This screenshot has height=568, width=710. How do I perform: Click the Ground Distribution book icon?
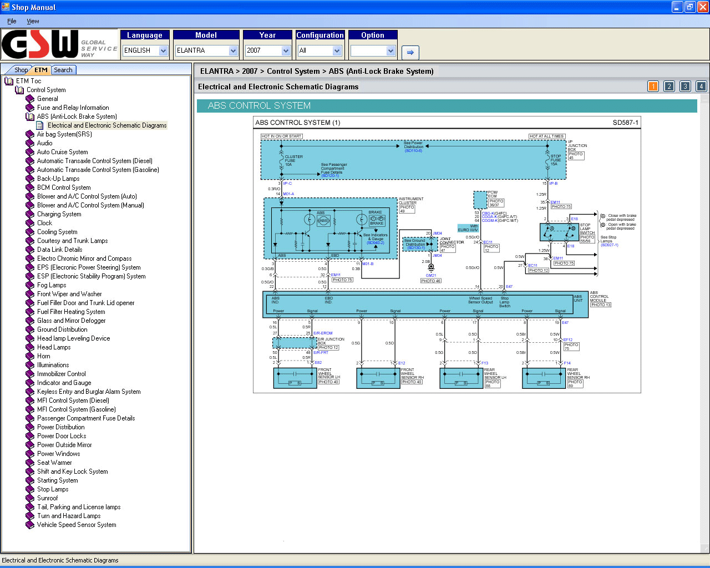30,329
